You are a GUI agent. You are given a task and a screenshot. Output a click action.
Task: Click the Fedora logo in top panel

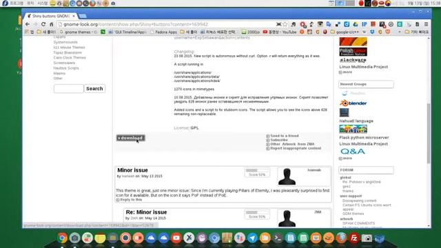click(5, 3)
